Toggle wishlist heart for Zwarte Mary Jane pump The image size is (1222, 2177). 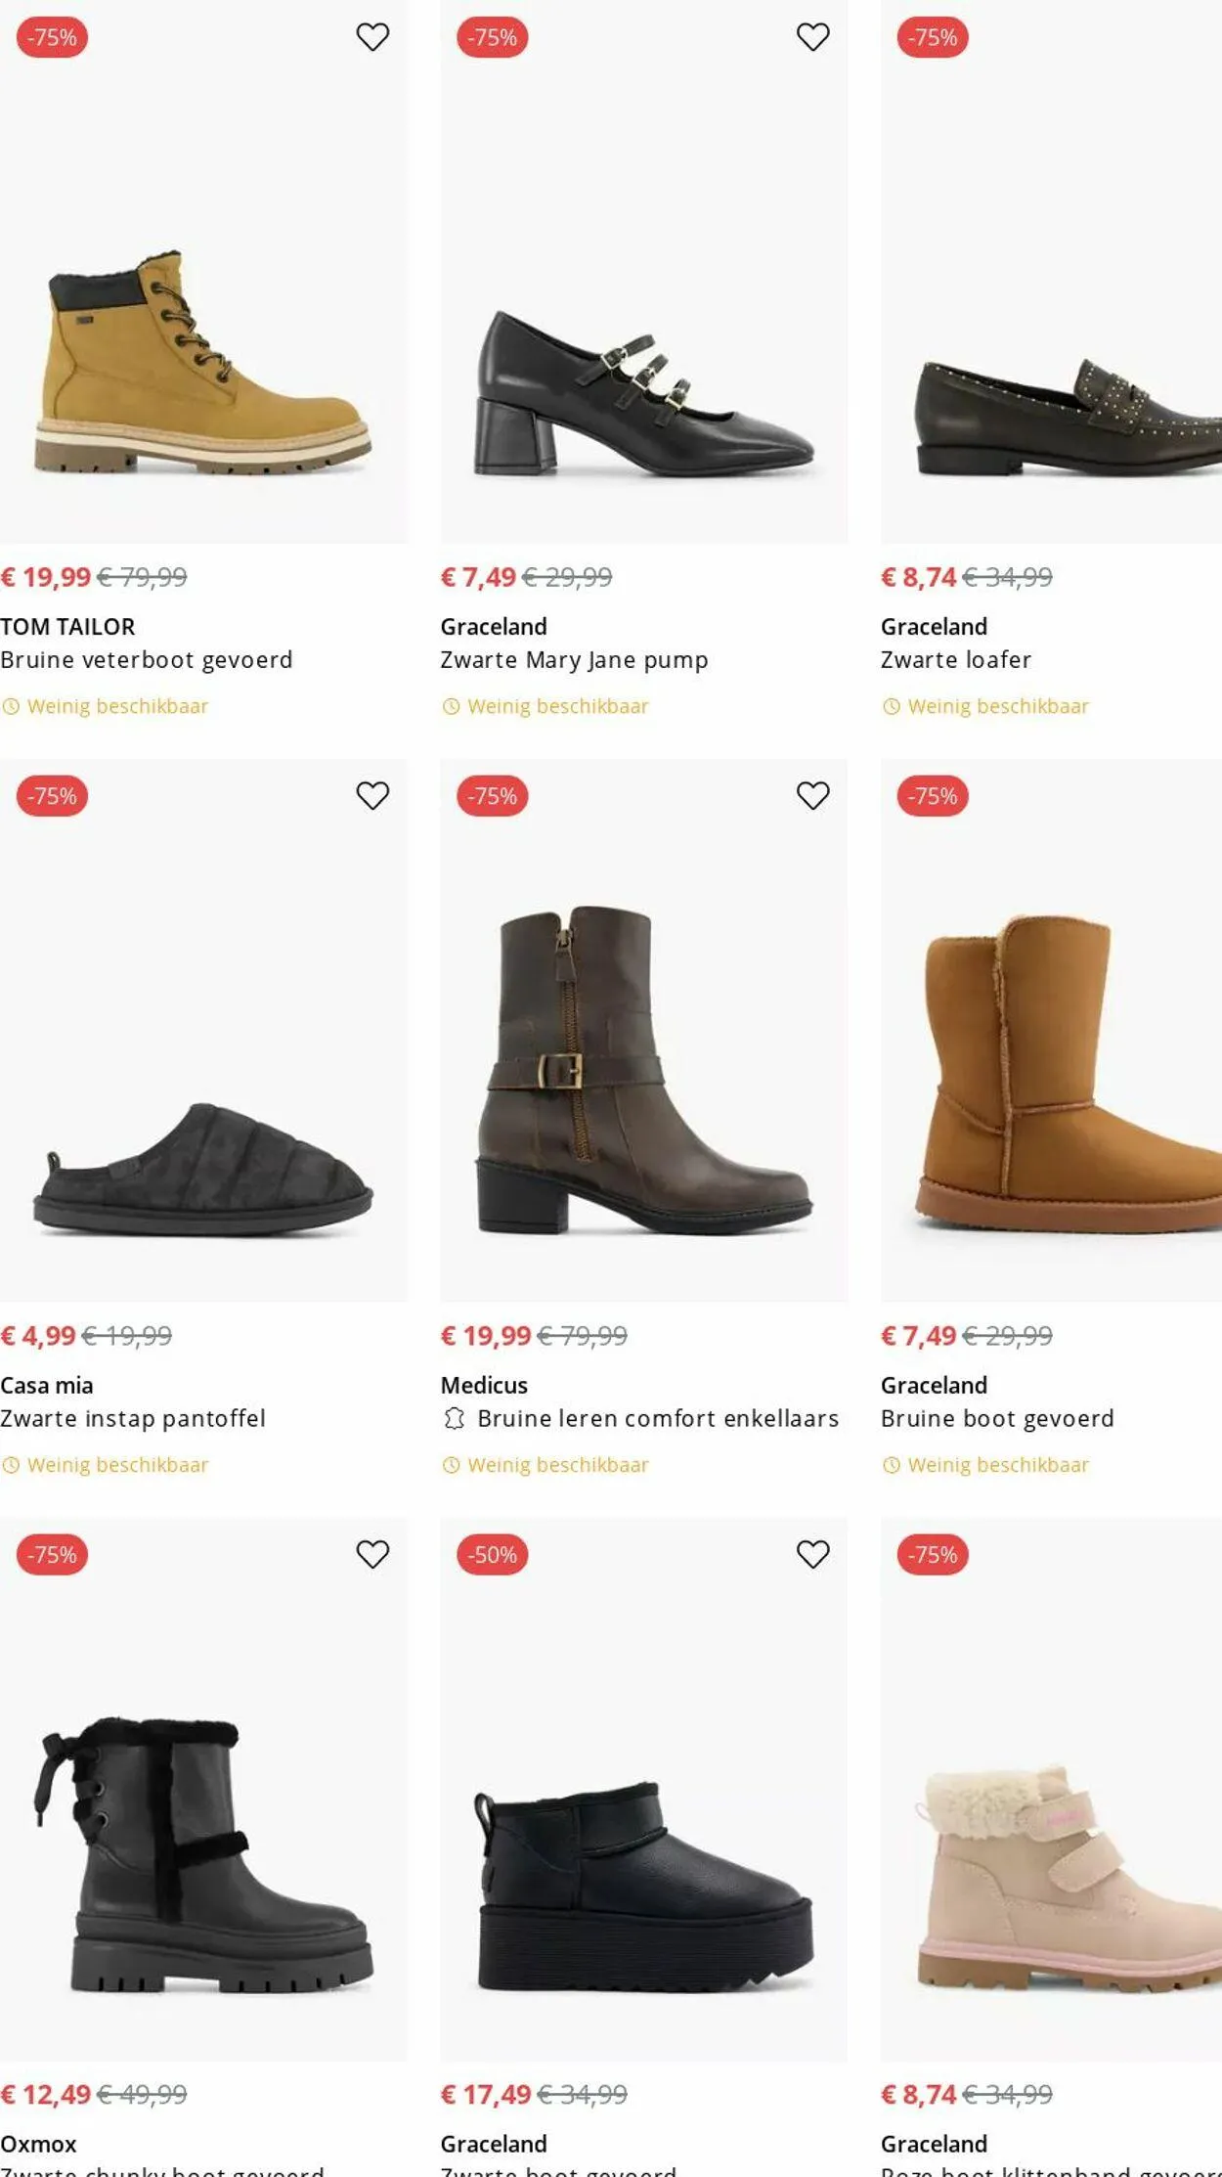pos(812,37)
